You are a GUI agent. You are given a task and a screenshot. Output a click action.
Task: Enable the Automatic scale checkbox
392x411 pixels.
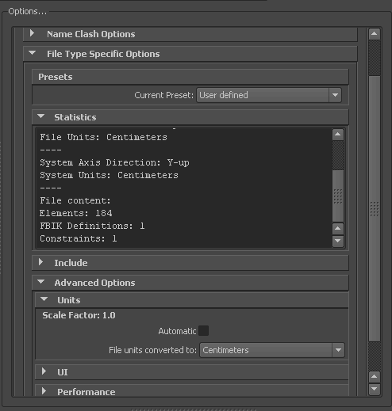point(203,331)
